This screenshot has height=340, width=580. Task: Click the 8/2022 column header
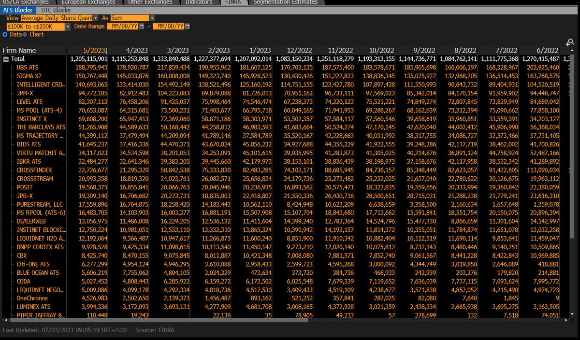(x=457, y=50)
